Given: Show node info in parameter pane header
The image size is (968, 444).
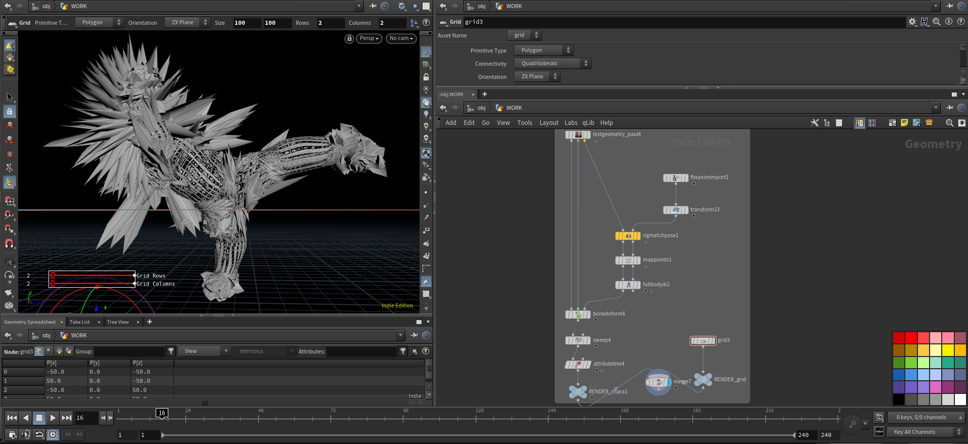Looking at the screenshot, I should pyautogui.click(x=949, y=22).
